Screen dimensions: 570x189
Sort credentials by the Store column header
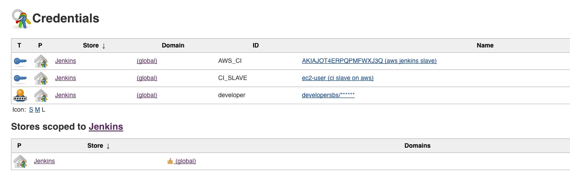click(x=94, y=46)
